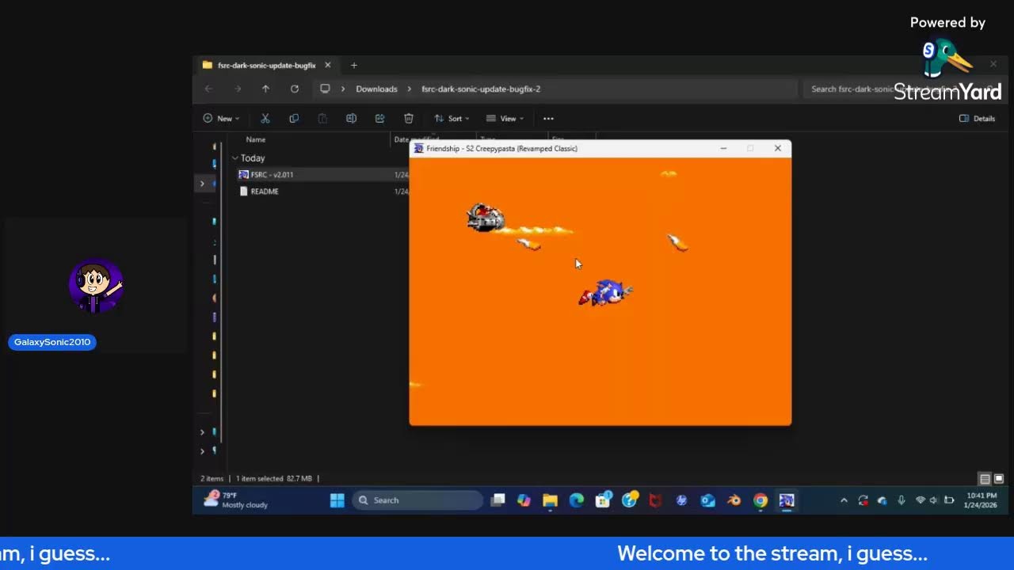Switch Explorer to details list view icon
This screenshot has width=1014, height=570.
pyautogui.click(x=985, y=479)
